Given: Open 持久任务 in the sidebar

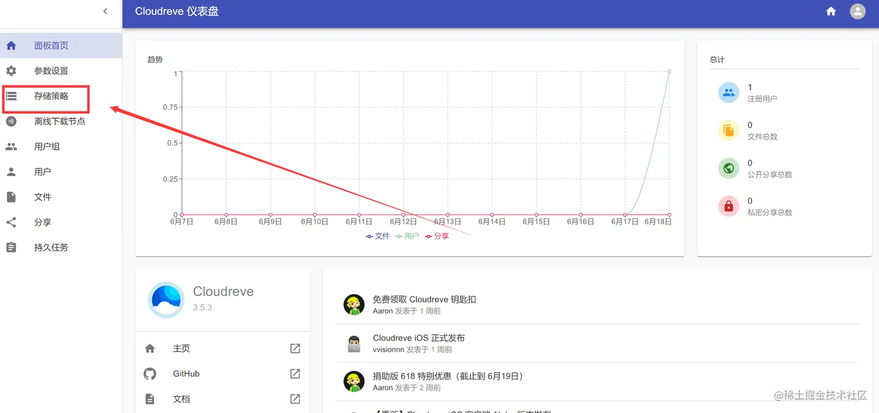Looking at the screenshot, I should 61,247.
